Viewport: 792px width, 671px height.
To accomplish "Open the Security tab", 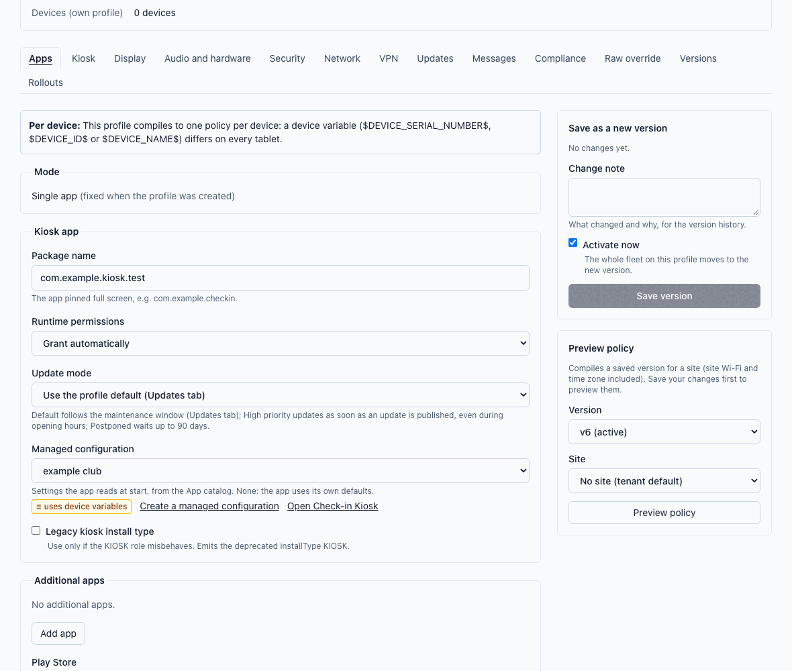I will click(287, 58).
